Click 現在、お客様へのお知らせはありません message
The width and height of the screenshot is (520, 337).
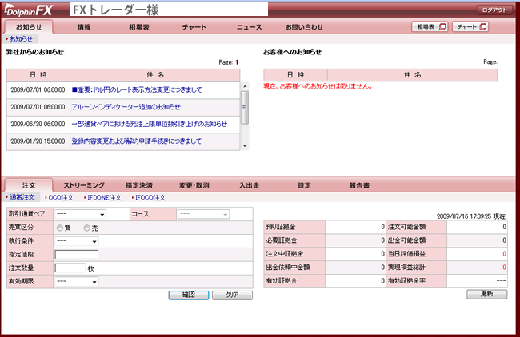[x=318, y=86]
